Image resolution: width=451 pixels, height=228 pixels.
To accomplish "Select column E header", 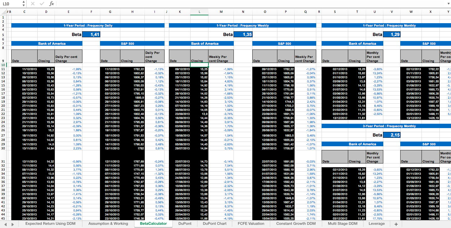I will tap(69, 12).
